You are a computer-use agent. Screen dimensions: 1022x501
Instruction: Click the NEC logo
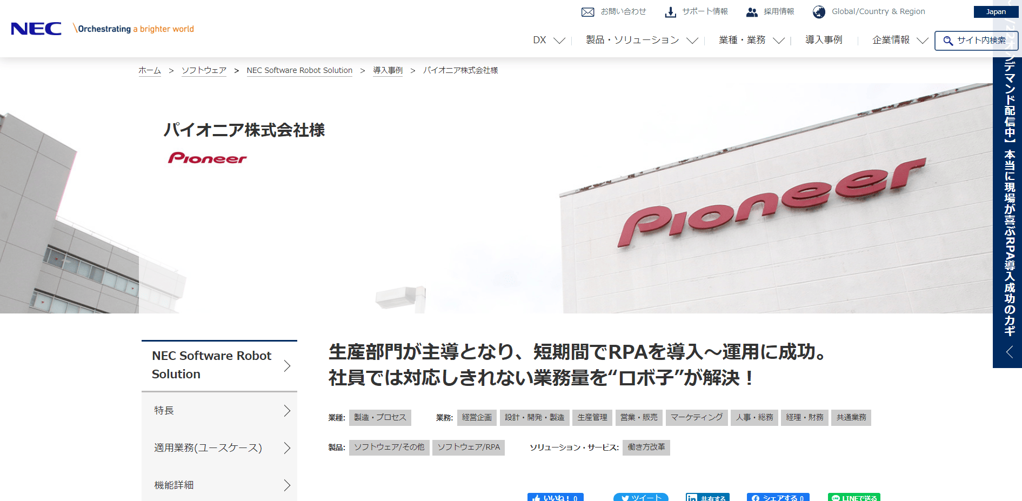36,29
